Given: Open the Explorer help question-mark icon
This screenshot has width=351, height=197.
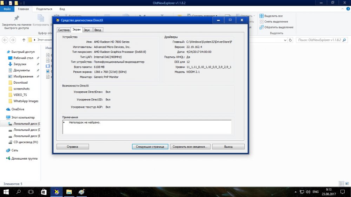Looking at the screenshot, I should tap(347, 9).
